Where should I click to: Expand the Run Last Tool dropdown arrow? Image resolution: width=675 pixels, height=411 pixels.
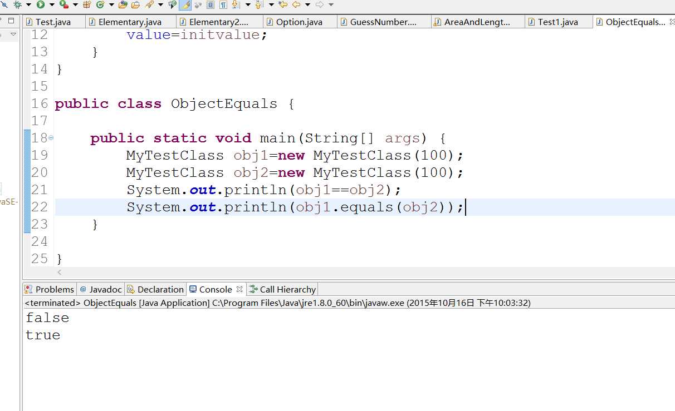pos(75,5)
